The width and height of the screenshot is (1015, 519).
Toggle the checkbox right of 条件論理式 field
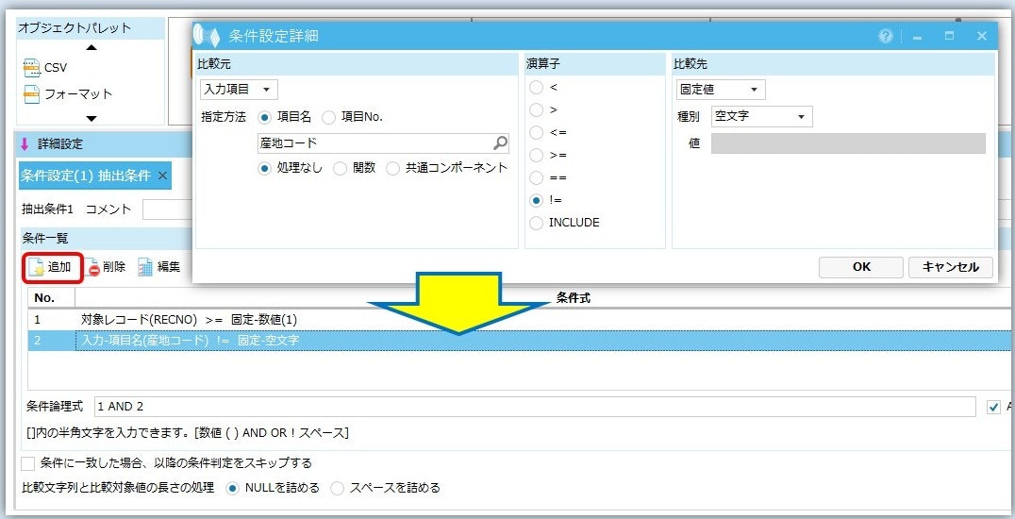tap(994, 408)
